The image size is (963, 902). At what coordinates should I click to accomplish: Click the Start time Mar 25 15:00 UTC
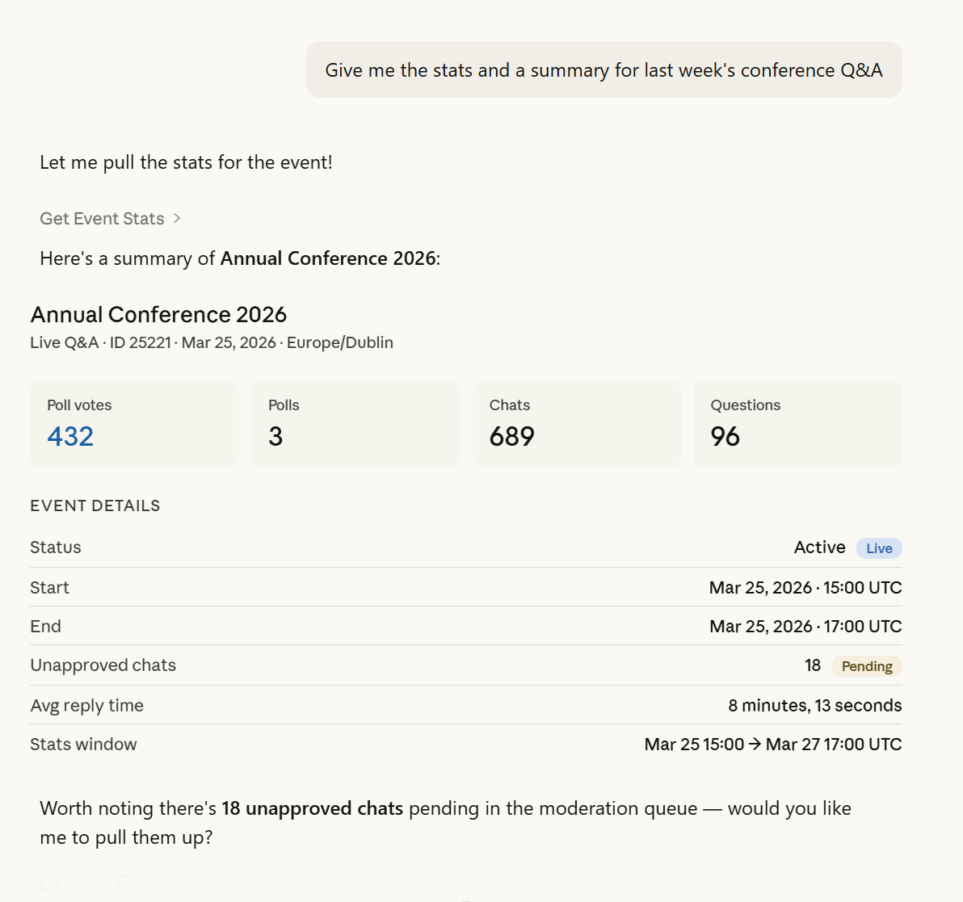pyautogui.click(x=805, y=588)
